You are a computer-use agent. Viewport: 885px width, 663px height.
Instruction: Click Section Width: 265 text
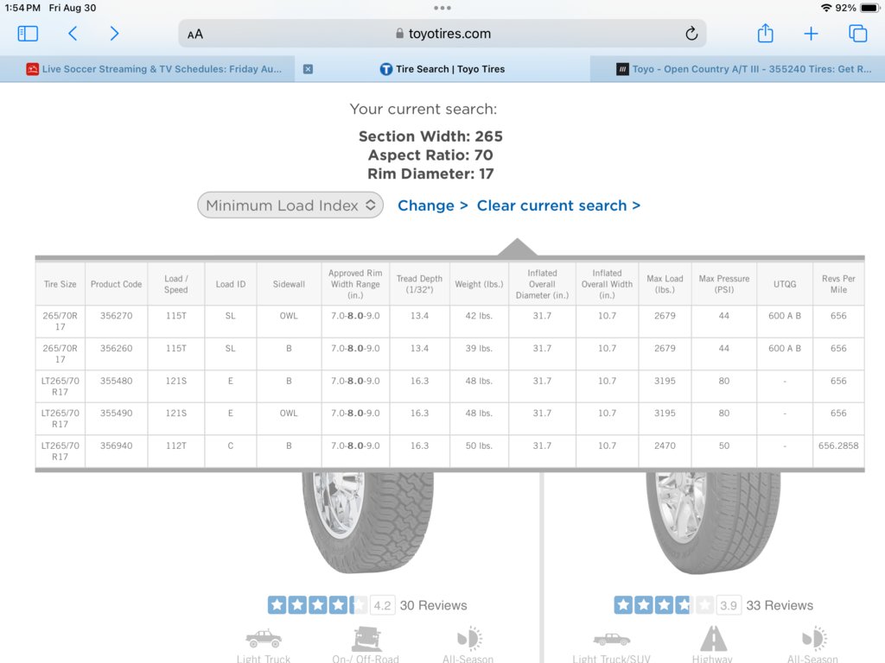(430, 136)
